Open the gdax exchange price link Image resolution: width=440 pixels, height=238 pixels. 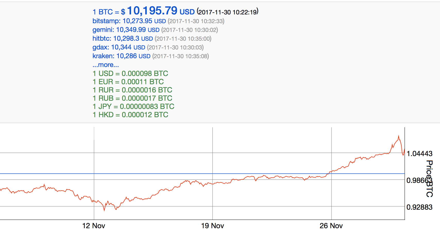pos(119,47)
